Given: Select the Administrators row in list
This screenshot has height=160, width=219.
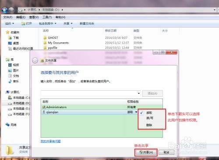Looking at the screenshot, I should [102, 107].
